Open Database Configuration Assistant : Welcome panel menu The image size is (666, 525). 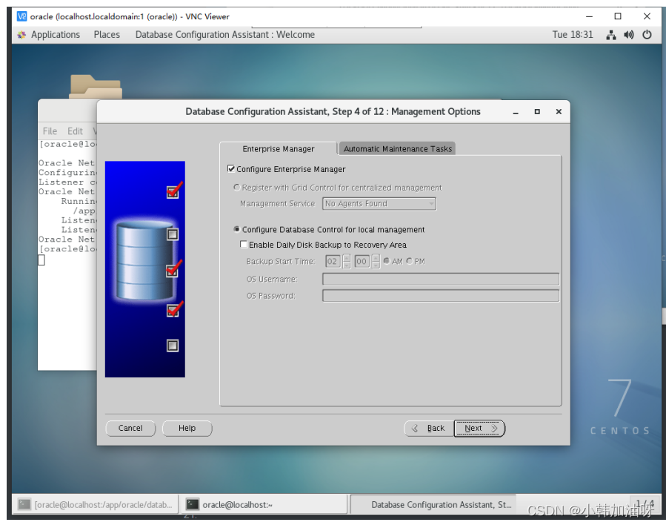click(224, 35)
